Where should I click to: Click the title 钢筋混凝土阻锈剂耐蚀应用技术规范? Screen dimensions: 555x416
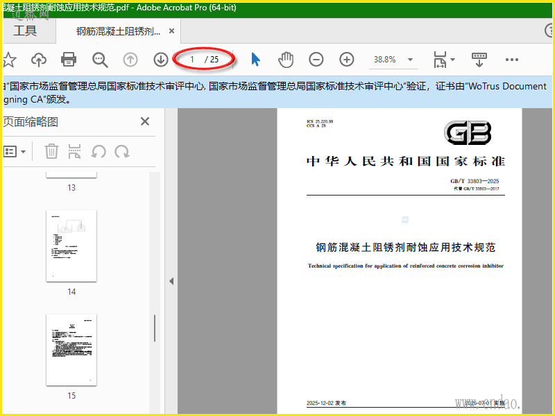406,248
